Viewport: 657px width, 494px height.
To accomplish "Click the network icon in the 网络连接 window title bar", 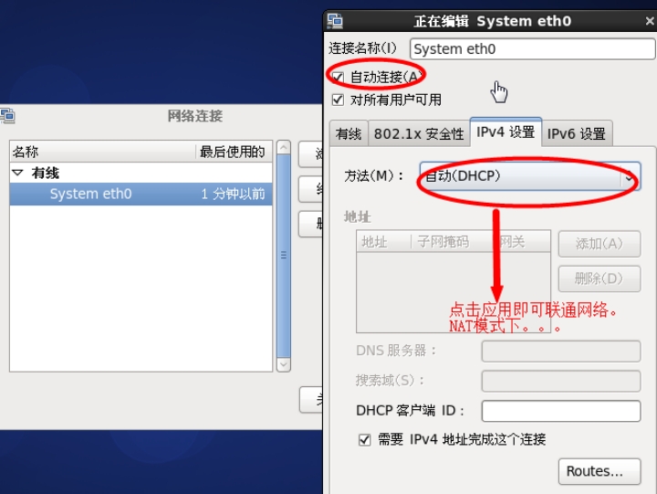I will [x=7, y=115].
